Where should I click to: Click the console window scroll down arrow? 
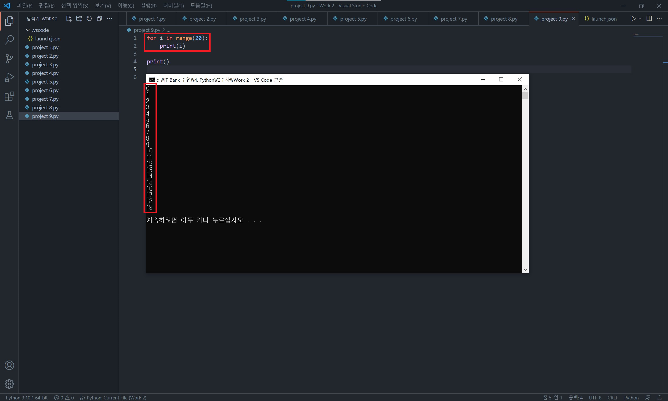pyautogui.click(x=525, y=270)
